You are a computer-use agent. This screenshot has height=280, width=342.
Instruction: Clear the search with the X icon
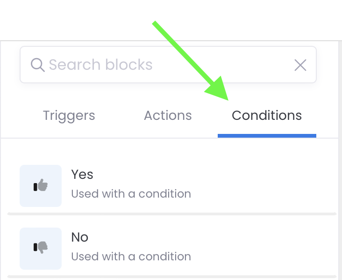300,65
